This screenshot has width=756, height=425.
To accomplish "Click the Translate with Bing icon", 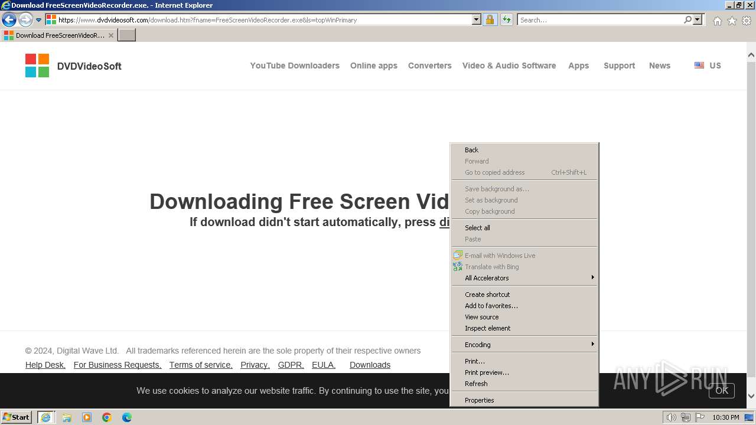I will click(458, 267).
